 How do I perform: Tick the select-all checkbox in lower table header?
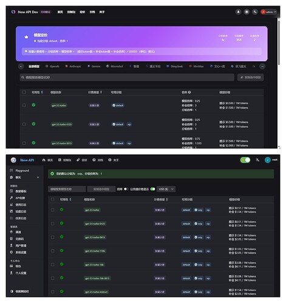click(52, 199)
